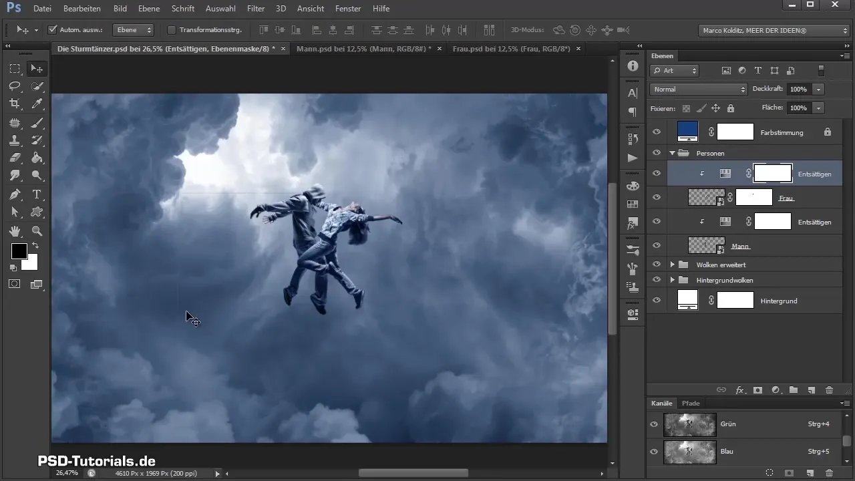
Task: Delete layer with trash icon
Action: 829,389
